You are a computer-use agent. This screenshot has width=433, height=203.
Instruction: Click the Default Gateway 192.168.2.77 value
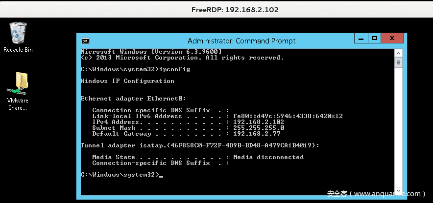(257, 134)
